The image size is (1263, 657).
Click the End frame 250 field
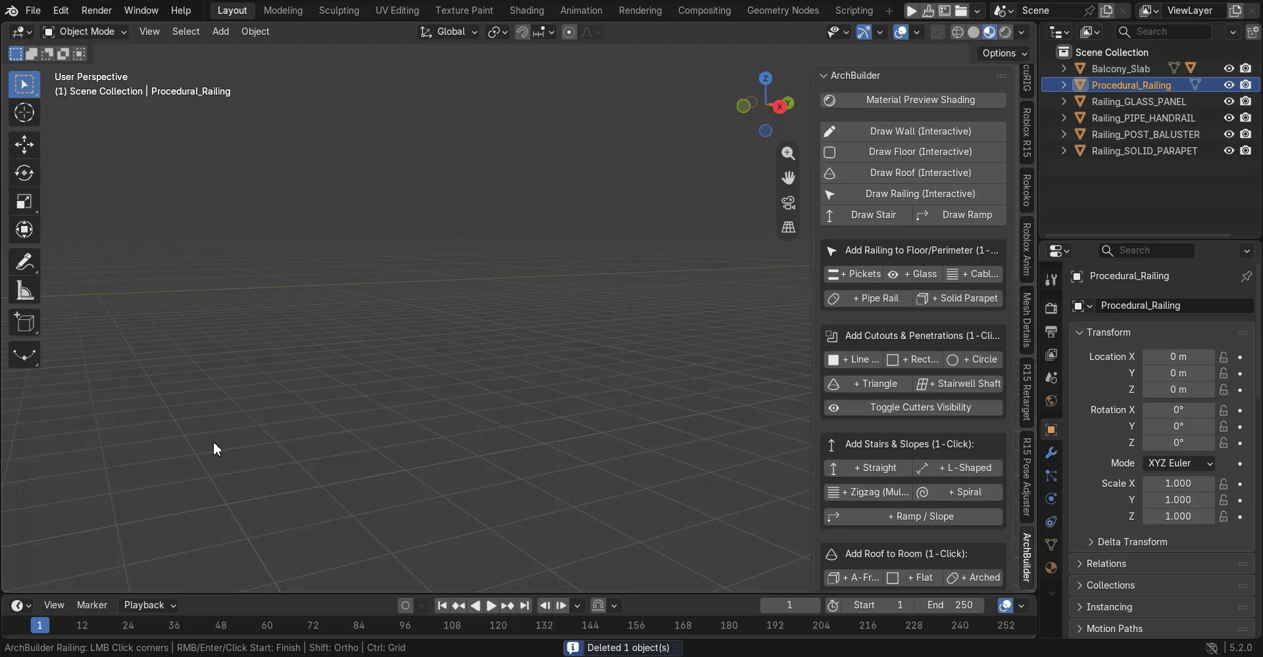[x=949, y=606]
